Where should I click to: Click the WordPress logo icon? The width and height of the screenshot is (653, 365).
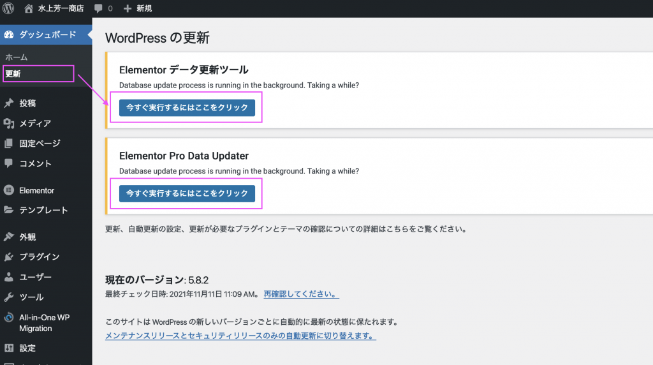pos(8,9)
